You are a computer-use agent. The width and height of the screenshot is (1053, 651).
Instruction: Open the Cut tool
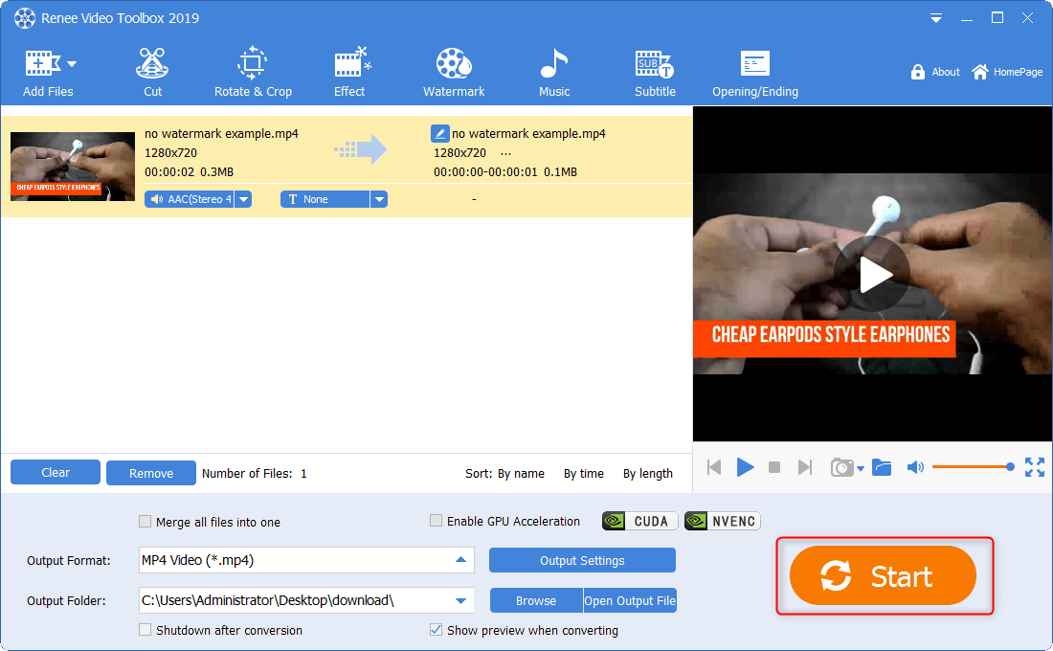coord(152,73)
